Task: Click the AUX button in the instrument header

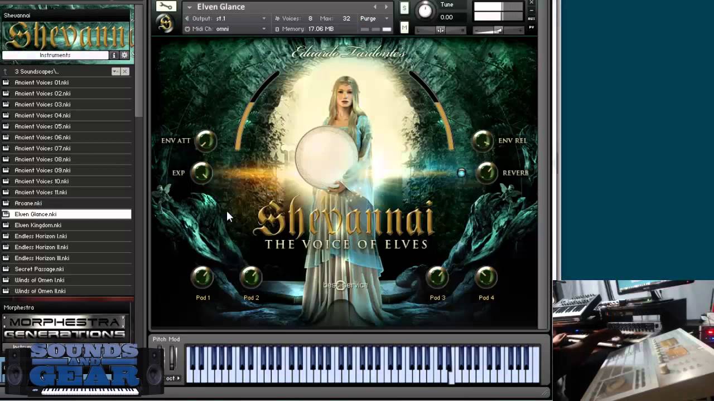Action: coord(532,18)
